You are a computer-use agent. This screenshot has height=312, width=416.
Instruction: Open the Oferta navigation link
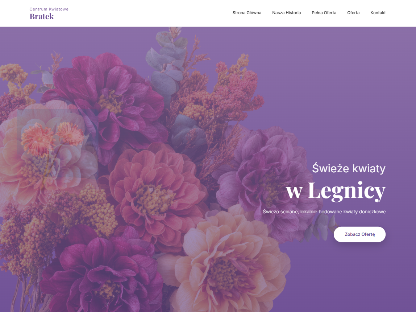[x=353, y=13]
